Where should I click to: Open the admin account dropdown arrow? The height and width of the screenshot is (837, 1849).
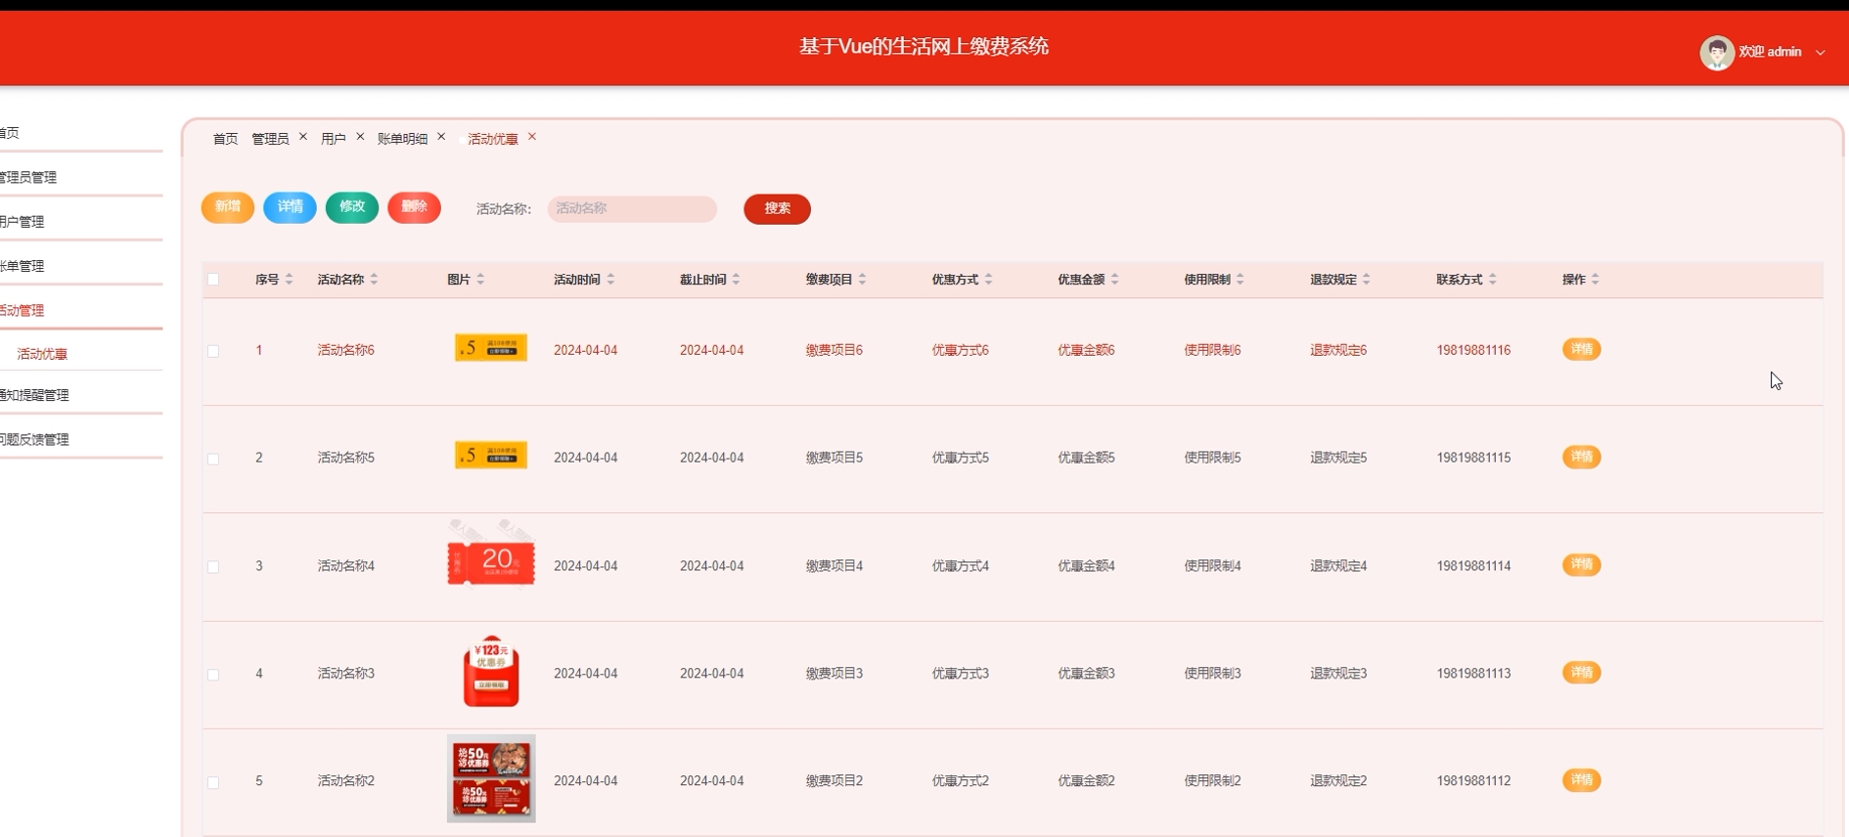pyautogui.click(x=1821, y=53)
